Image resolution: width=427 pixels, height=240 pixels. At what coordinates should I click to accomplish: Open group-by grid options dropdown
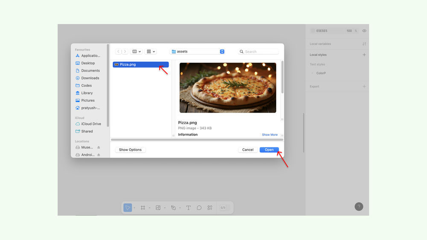pyautogui.click(x=151, y=52)
